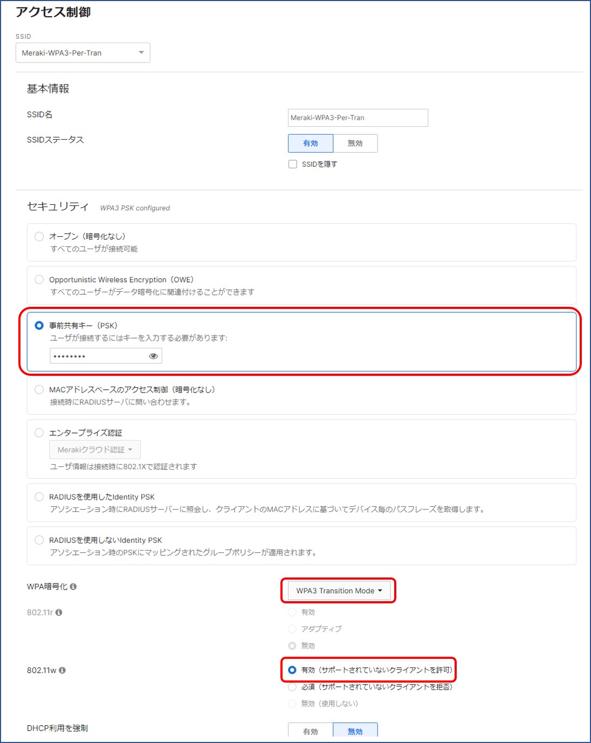Check the SSIDを隠す checkbox
591x743 pixels.
tap(293, 164)
